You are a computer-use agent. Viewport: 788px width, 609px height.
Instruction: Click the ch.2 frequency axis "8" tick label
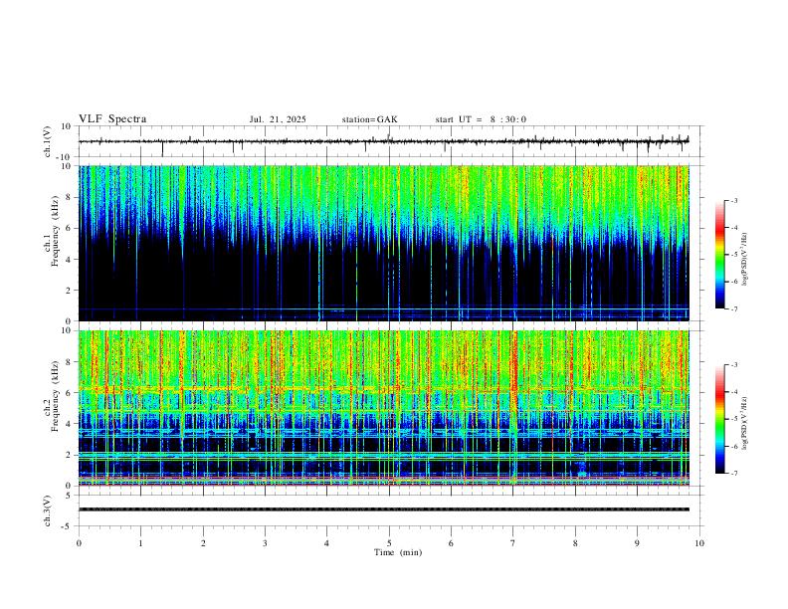click(x=69, y=362)
